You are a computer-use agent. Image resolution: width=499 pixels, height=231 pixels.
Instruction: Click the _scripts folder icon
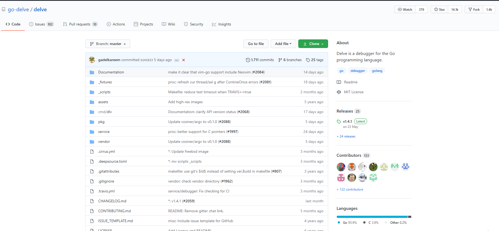coord(92,92)
